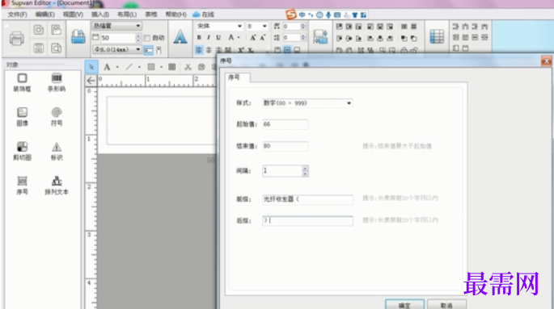
Task: Toggle center text alignment
Action: [x=209, y=50]
